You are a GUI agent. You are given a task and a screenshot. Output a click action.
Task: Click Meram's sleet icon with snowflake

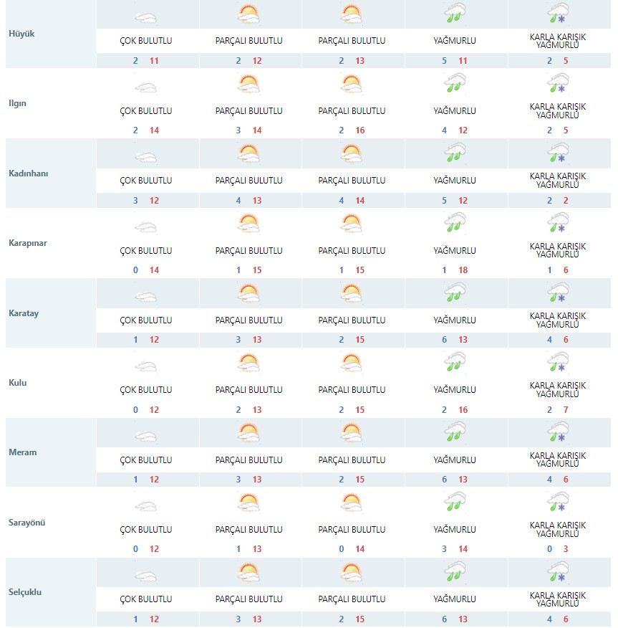[558, 432]
